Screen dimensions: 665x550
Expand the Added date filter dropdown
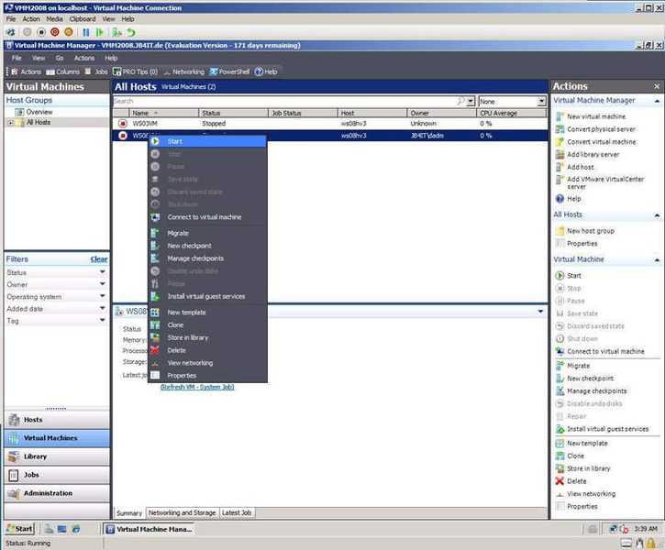point(102,308)
